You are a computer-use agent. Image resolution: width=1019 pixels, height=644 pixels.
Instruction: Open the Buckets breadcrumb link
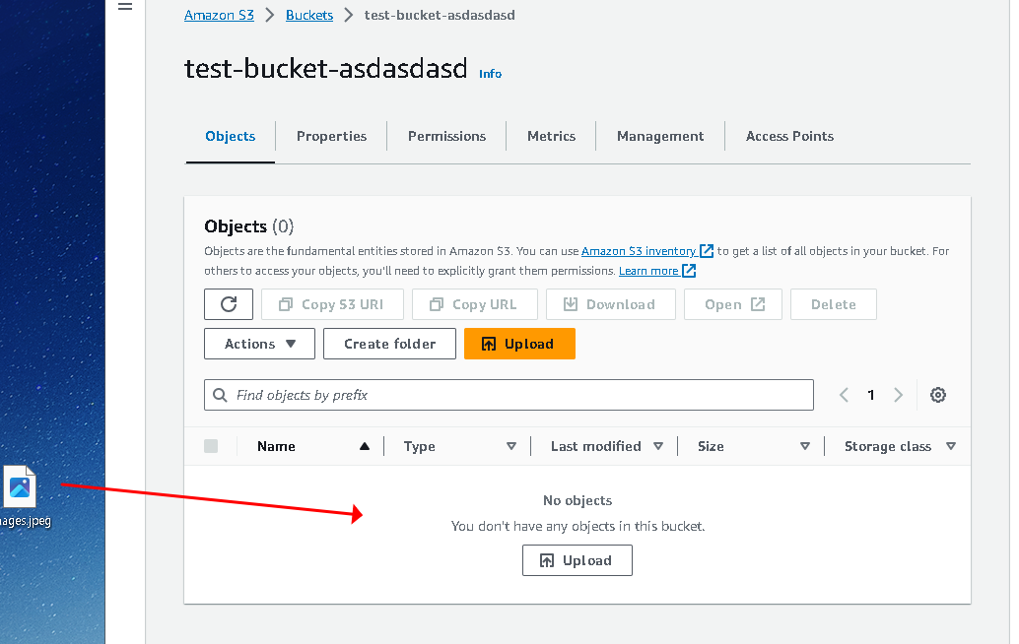309,15
